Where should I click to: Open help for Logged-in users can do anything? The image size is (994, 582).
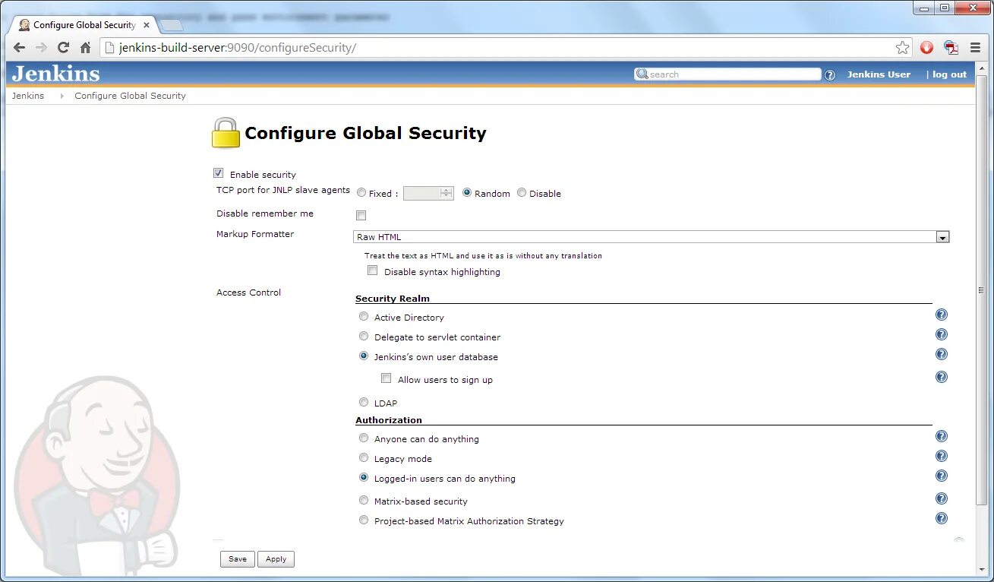942,476
